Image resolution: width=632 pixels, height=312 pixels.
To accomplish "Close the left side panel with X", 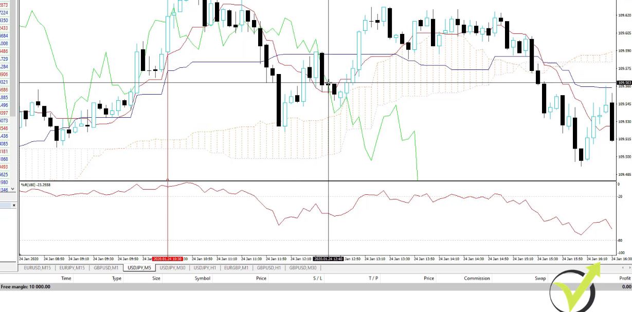I will tap(14, 206).
